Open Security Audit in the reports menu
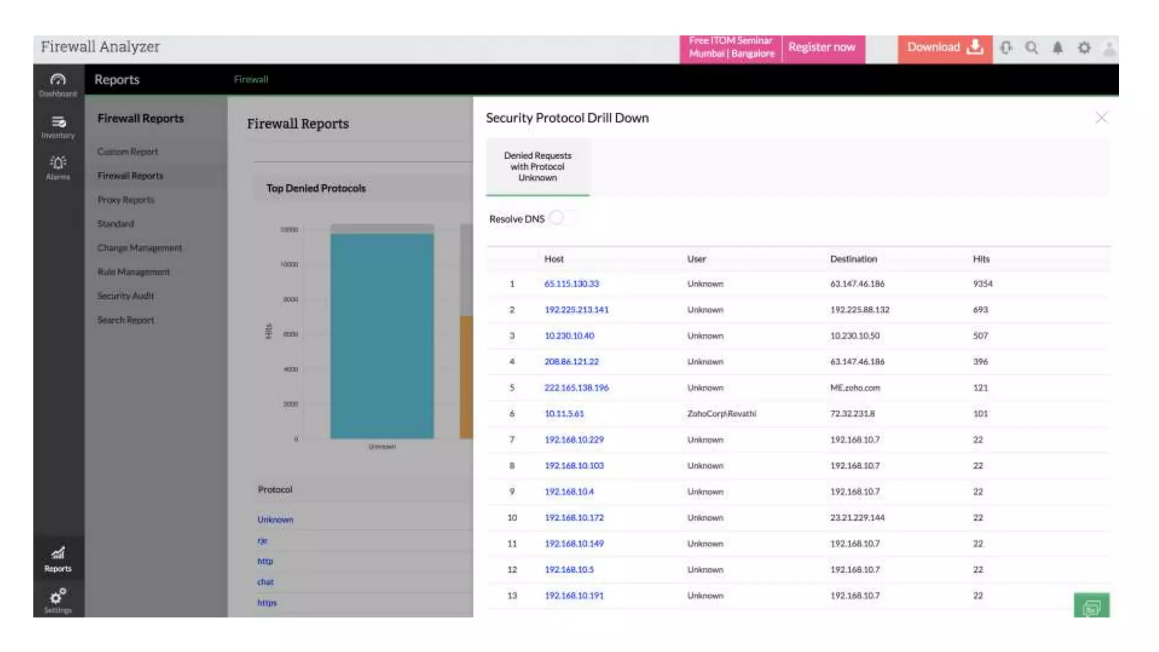 point(126,295)
